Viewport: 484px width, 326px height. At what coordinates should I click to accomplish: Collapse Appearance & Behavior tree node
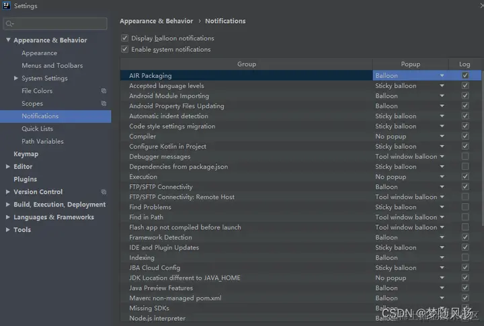[x=8, y=40]
